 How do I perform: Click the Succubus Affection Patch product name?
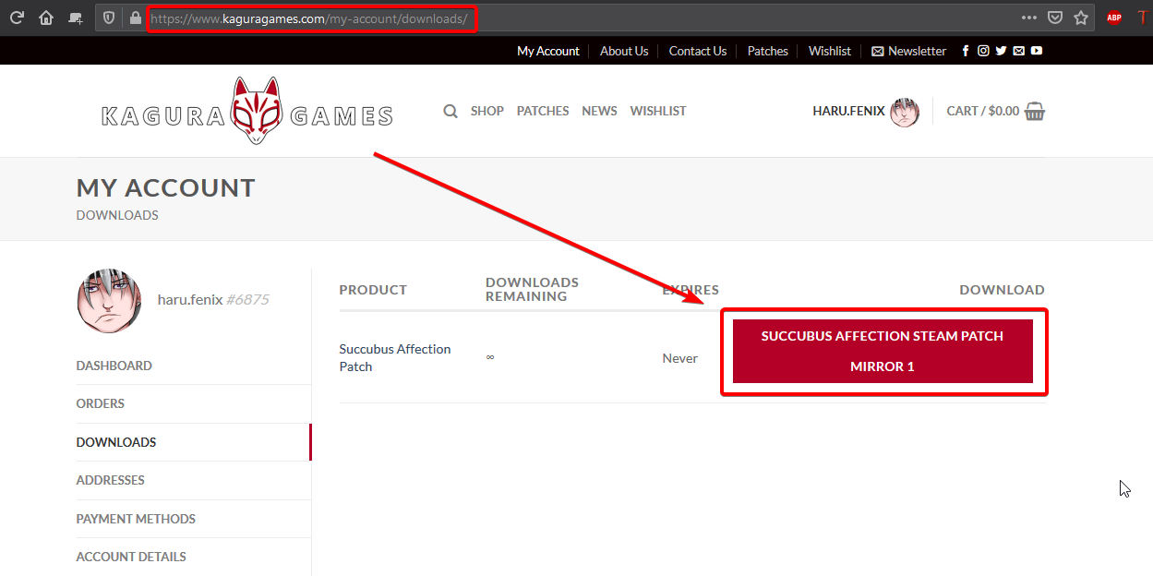395,357
